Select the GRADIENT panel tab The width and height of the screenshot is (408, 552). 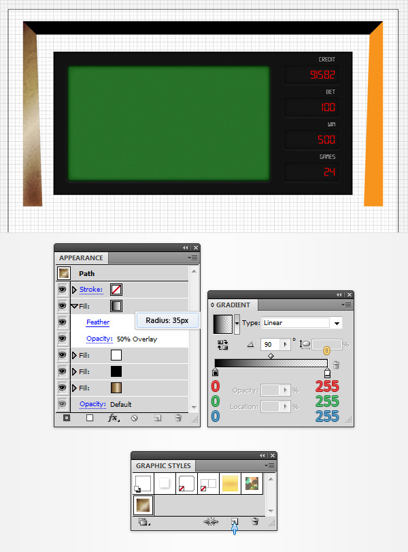point(233,305)
